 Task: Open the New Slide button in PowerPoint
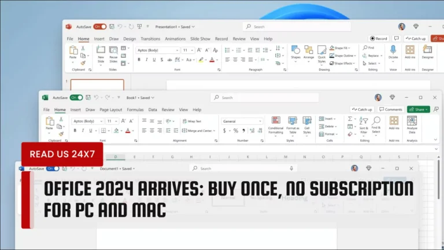101,55
